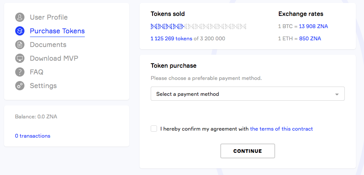Select Download MVP in sidebar
This screenshot has width=364, height=175.
point(54,58)
